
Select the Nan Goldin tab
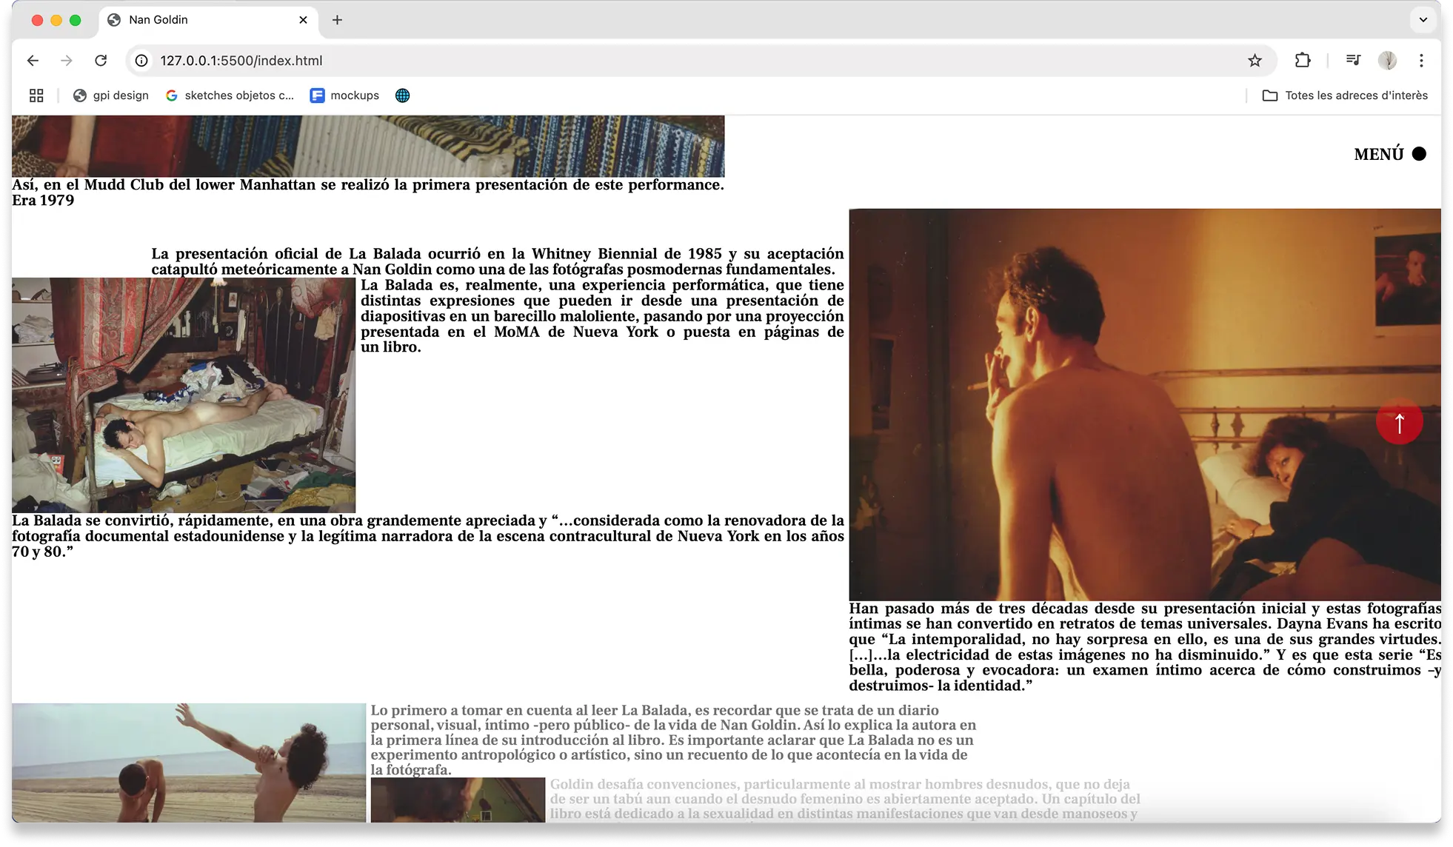click(x=208, y=20)
